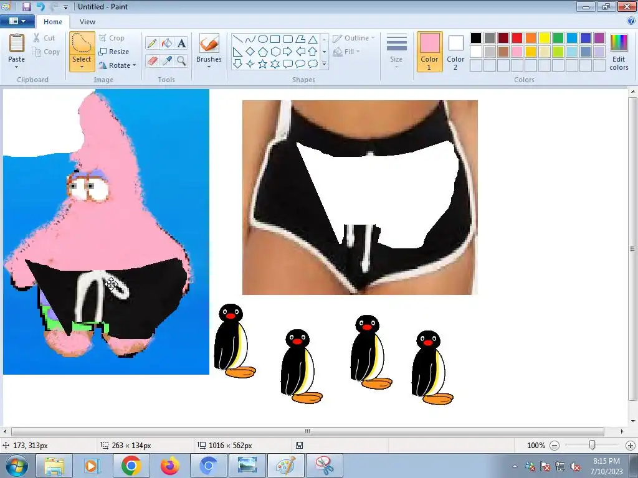Open the Resize dialog

[114, 52]
